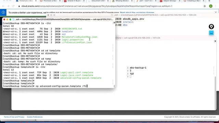The width and height of the screenshot is (219, 123).
Task: Close the Oracle E-Business browser tab
Action: click(84, 1)
